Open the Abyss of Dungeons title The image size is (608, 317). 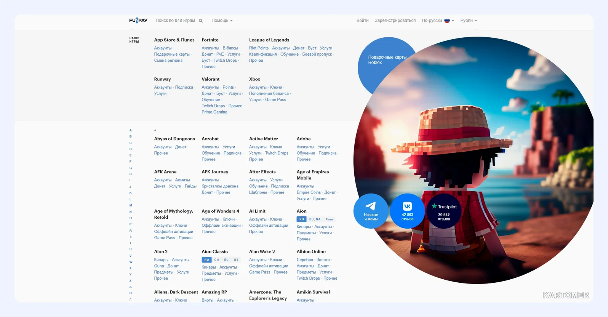[174, 139]
